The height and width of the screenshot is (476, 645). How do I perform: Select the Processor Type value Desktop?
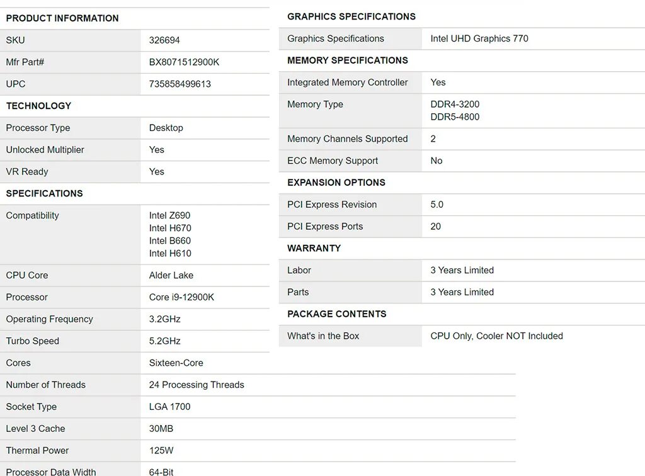click(x=166, y=128)
